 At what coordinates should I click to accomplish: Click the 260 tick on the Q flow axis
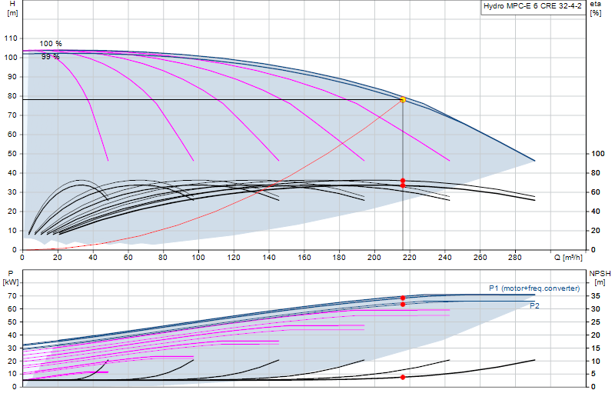click(480, 258)
